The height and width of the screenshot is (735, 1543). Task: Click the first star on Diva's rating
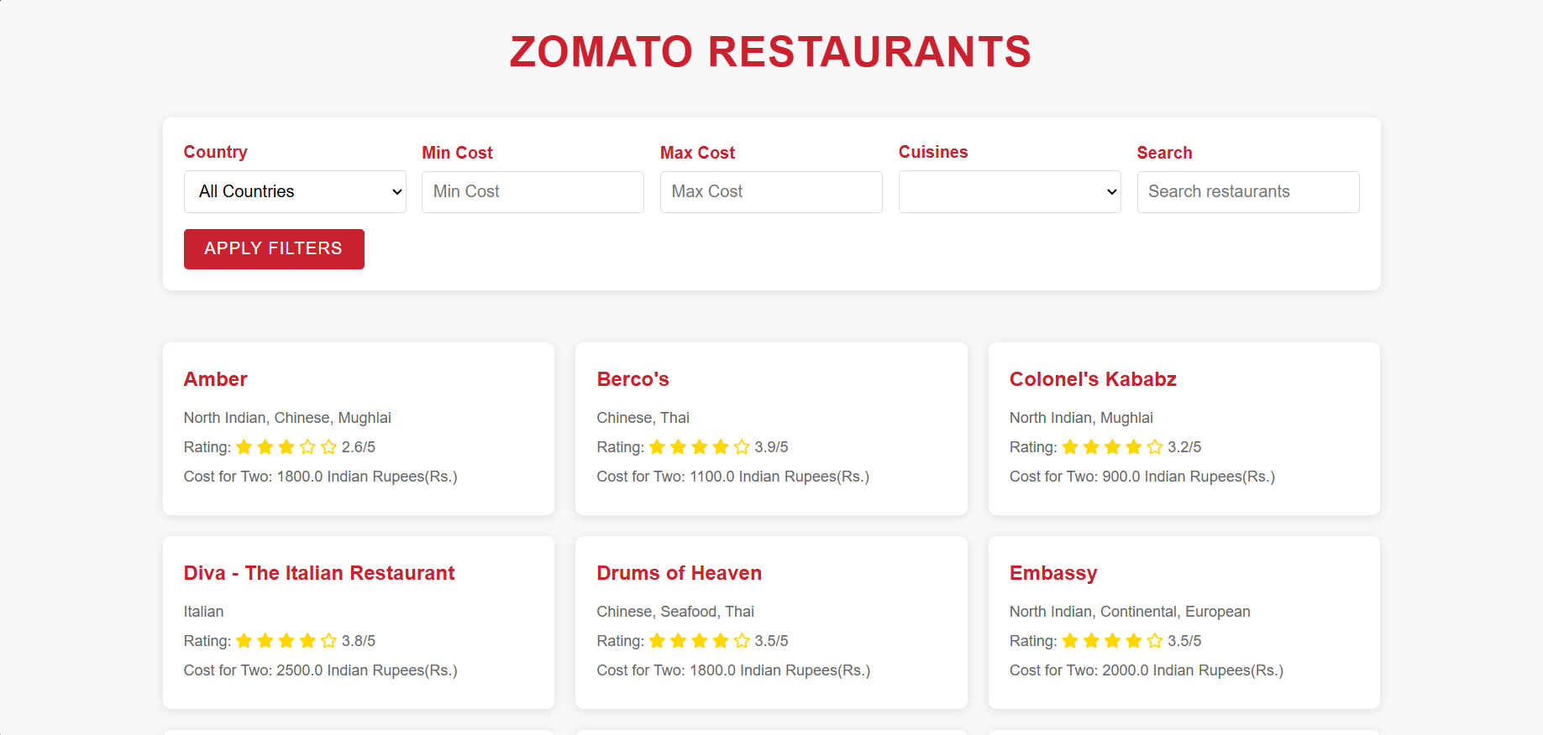pos(244,641)
